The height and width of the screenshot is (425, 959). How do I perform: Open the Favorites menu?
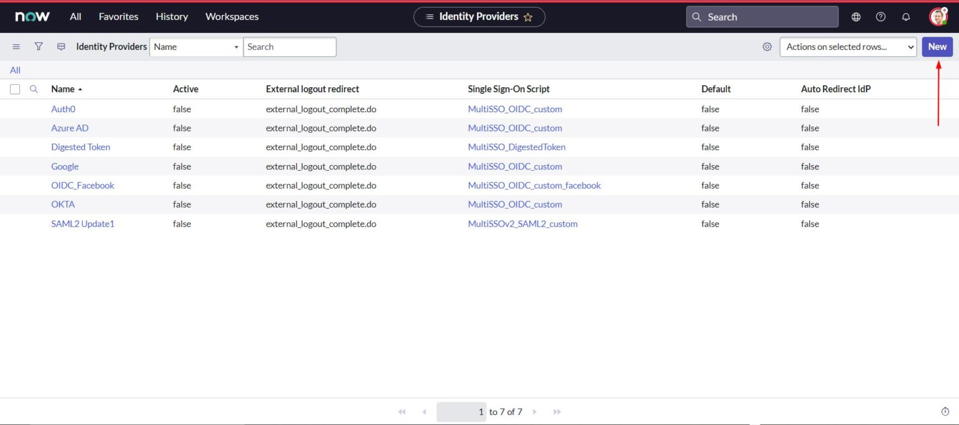click(x=118, y=17)
